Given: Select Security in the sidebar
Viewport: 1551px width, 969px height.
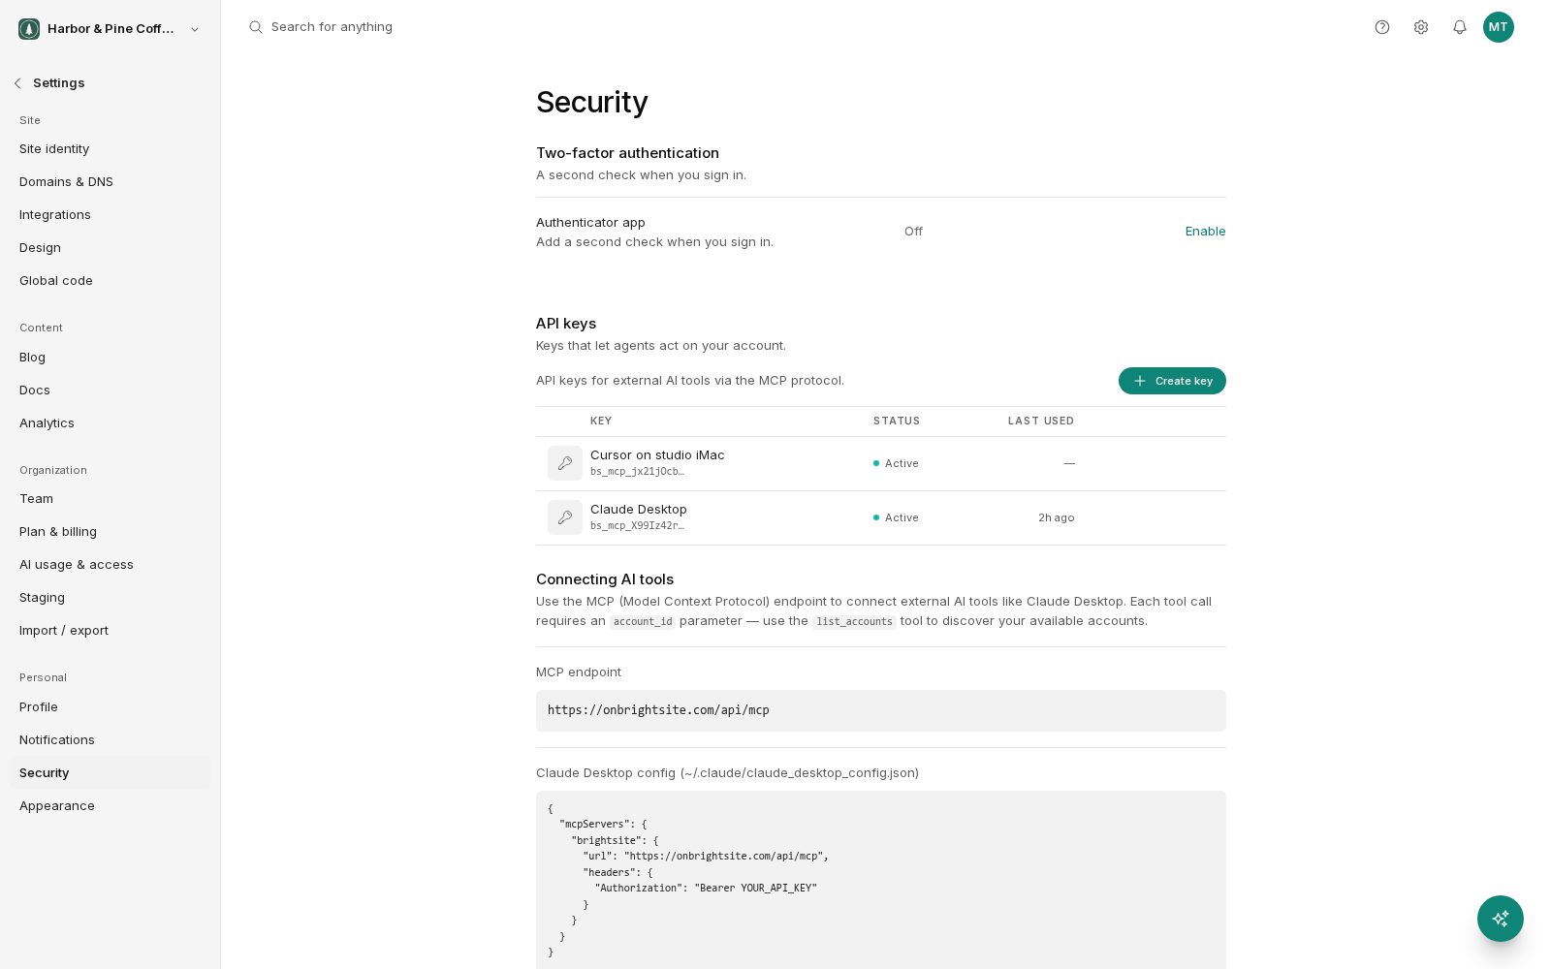Looking at the screenshot, I should pyautogui.click(x=111, y=773).
